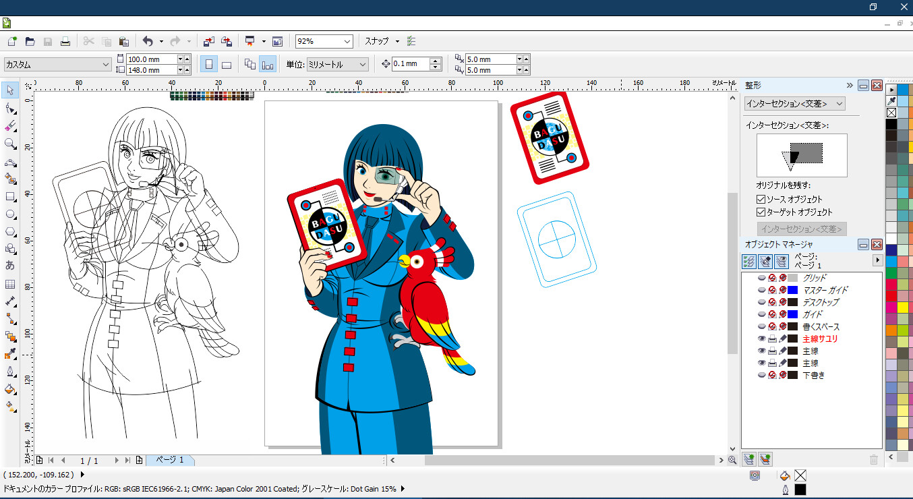Select the Rectangle tool
Image resolution: width=913 pixels, height=499 pixels.
(x=10, y=197)
